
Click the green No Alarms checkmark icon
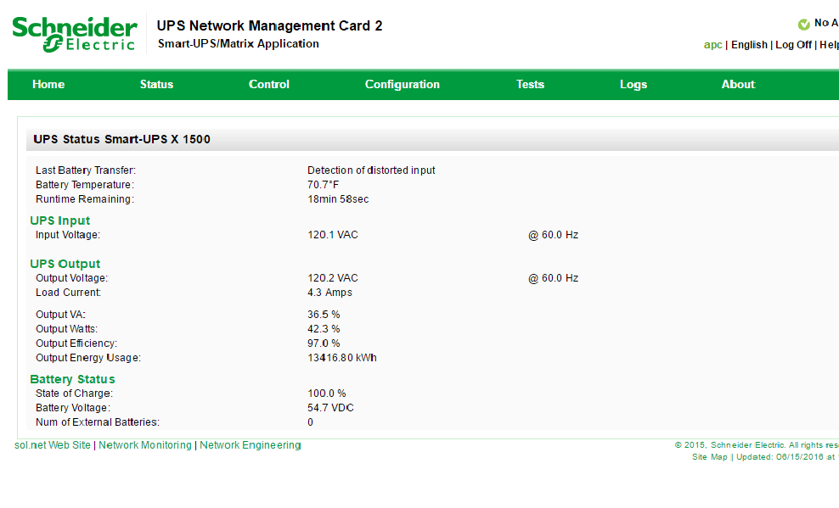point(803,24)
